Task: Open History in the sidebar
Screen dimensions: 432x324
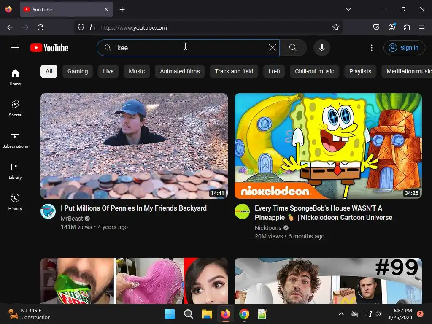Action: click(x=15, y=202)
